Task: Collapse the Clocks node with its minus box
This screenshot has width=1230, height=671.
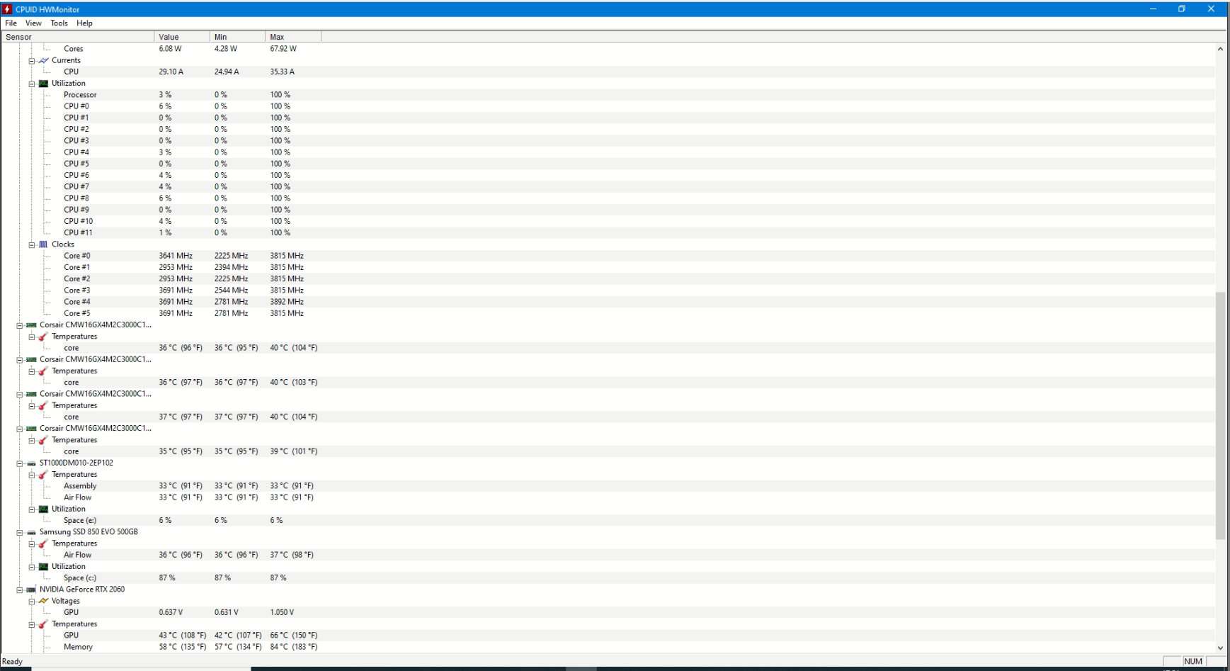Action: click(x=32, y=244)
